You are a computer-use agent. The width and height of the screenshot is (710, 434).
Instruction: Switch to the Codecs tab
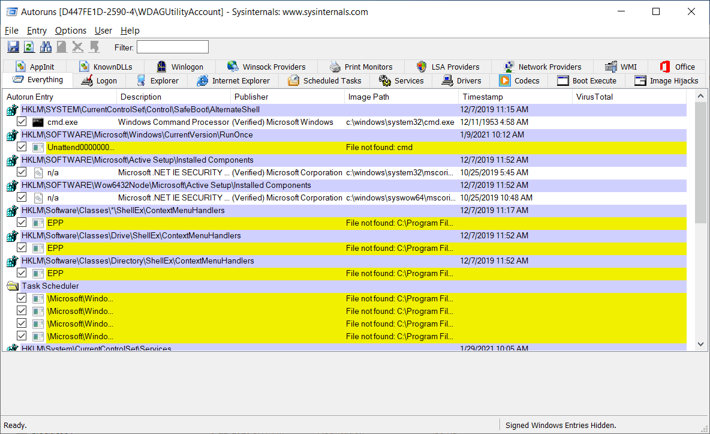(519, 80)
